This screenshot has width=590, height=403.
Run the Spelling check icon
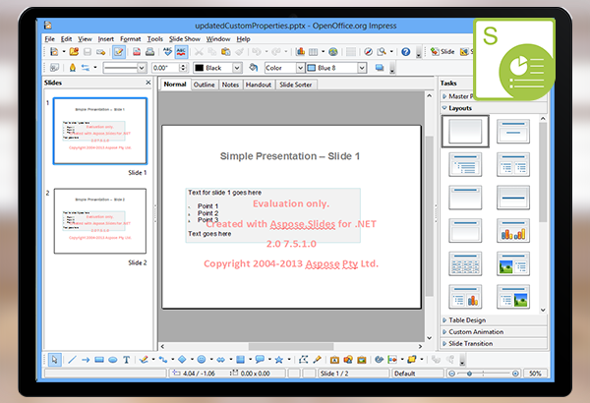coord(167,51)
